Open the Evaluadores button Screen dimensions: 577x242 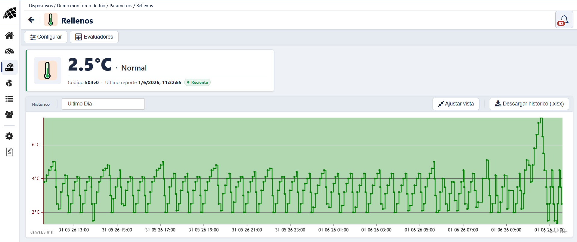[94, 37]
